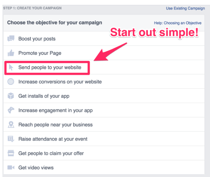Image resolution: width=210 pixels, height=177 pixels.
Task: Click the box icon for app installs
Action: tap(11, 96)
